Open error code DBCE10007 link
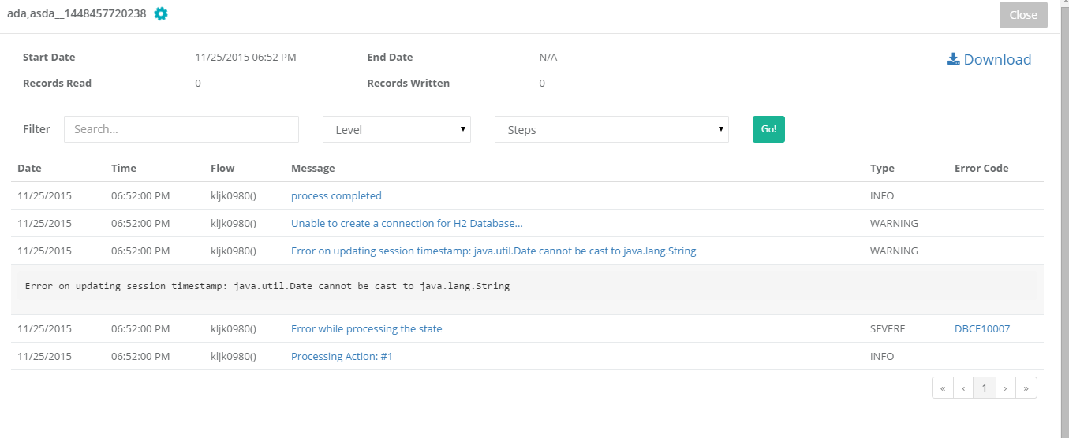The width and height of the screenshot is (1069, 438). click(x=981, y=329)
